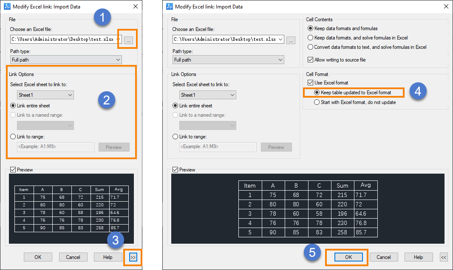Click Help in right dialog

[x=418, y=257]
